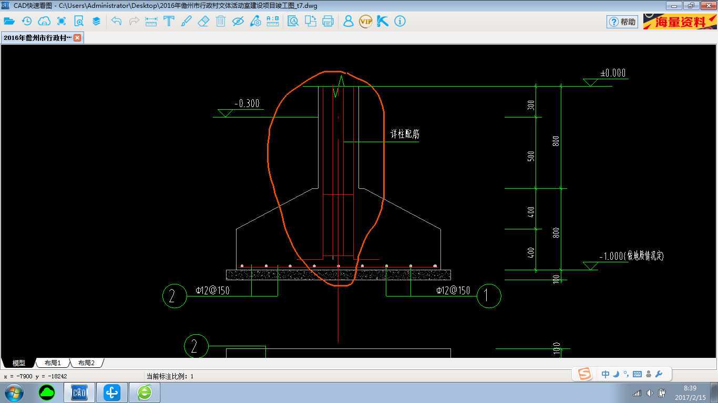Open the text search magnifier icon

point(293,22)
